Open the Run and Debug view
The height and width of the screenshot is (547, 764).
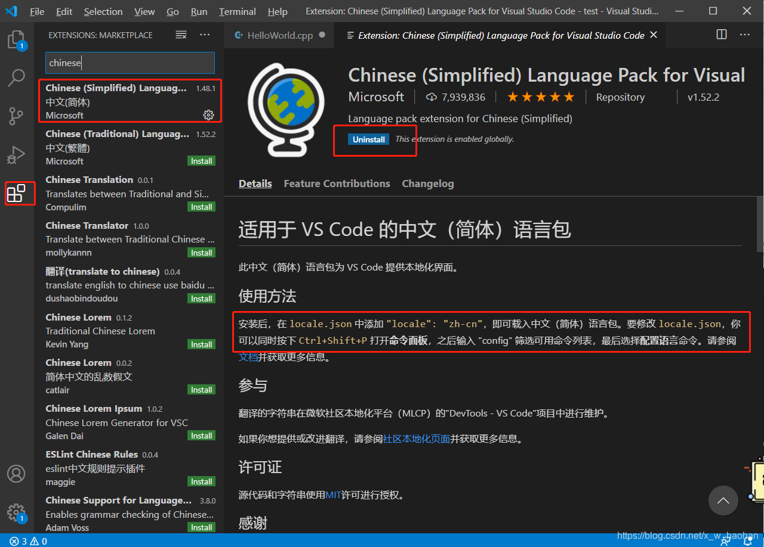[16, 154]
